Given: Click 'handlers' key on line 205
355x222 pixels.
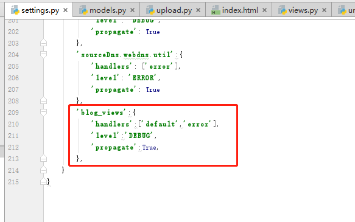Looking at the screenshot, I should click(x=111, y=66).
